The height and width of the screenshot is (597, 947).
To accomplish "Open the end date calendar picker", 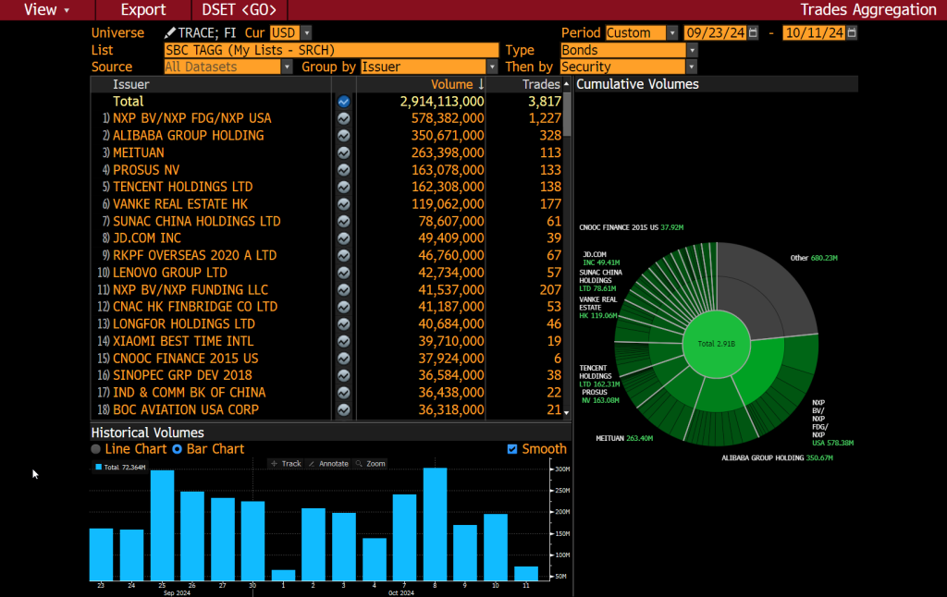I will (x=852, y=32).
